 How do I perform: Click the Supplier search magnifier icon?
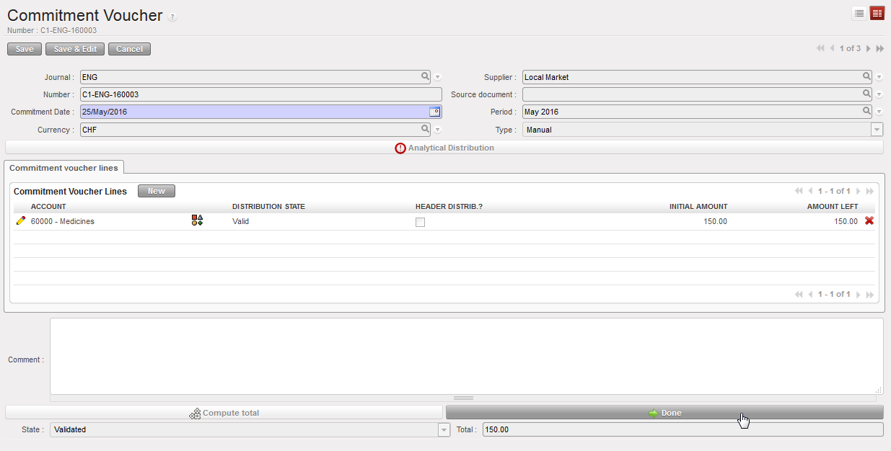(x=866, y=76)
